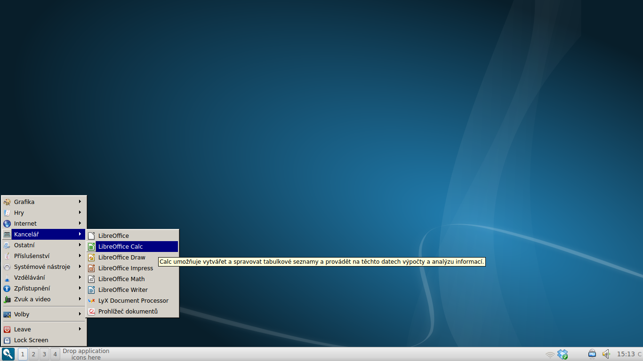Launch LibreOffice Math
Screen dimensions: 643x361
[121, 279]
